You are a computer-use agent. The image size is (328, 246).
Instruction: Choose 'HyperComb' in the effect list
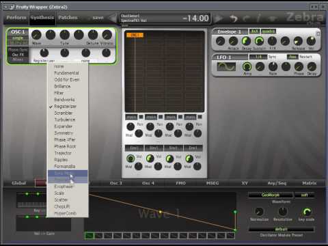(68, 213)
